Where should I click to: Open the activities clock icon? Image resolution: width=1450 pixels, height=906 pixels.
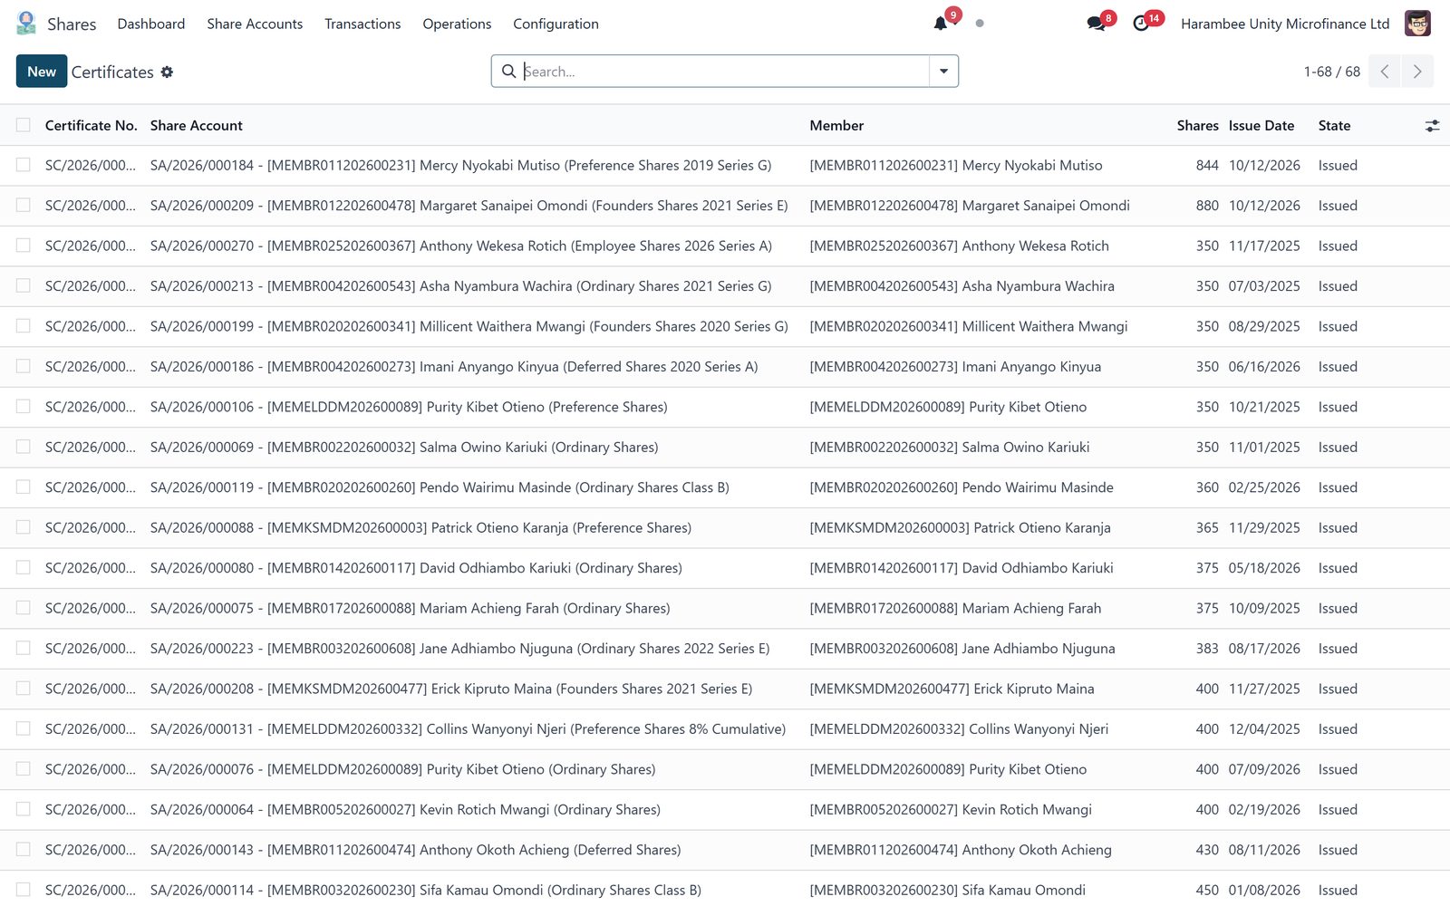1141,24
